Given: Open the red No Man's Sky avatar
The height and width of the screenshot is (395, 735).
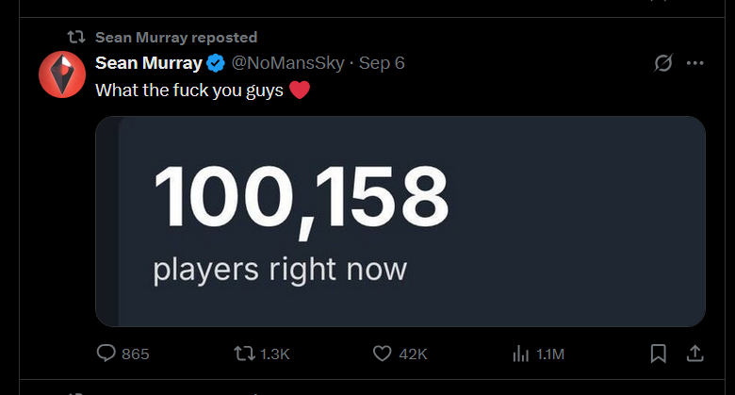Looking at the screenshot, I should click(x=62, y=74).
